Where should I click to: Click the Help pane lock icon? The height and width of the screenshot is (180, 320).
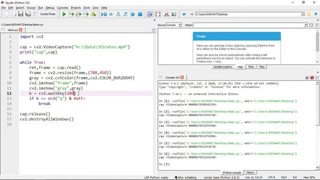pos(311,25)
